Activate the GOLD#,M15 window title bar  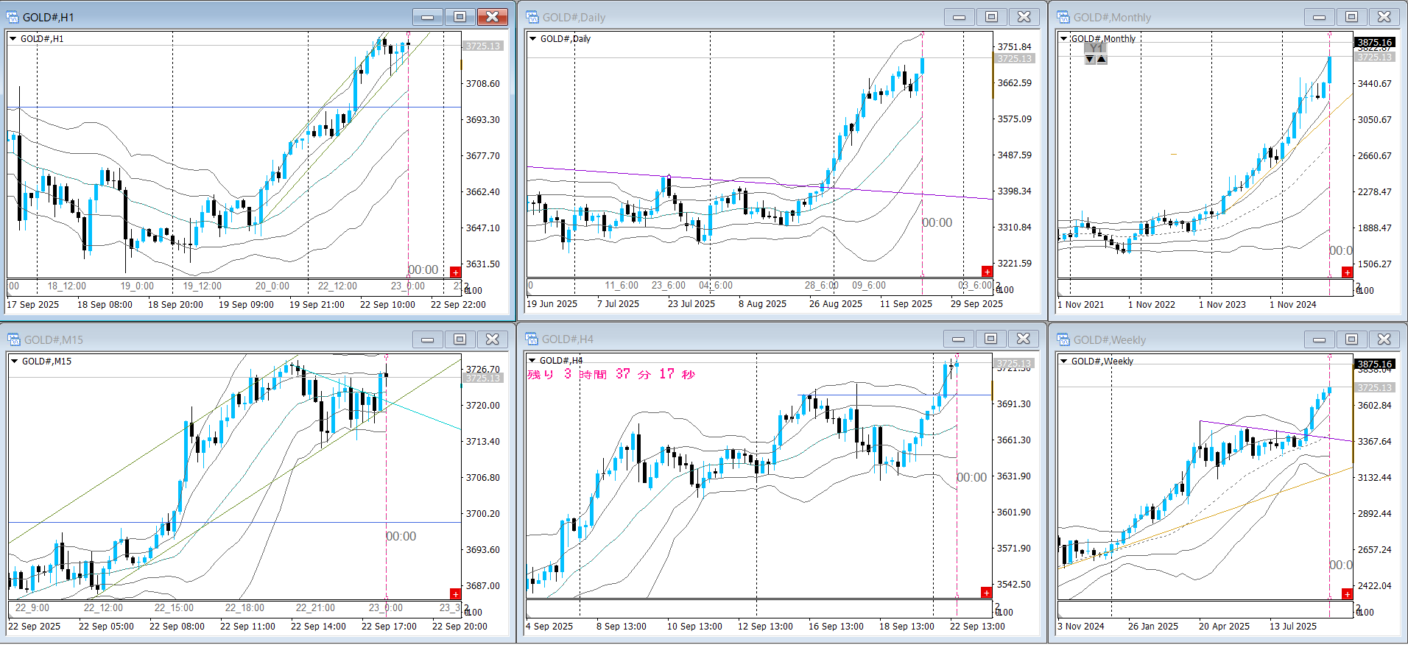click(x=221, y=339)
